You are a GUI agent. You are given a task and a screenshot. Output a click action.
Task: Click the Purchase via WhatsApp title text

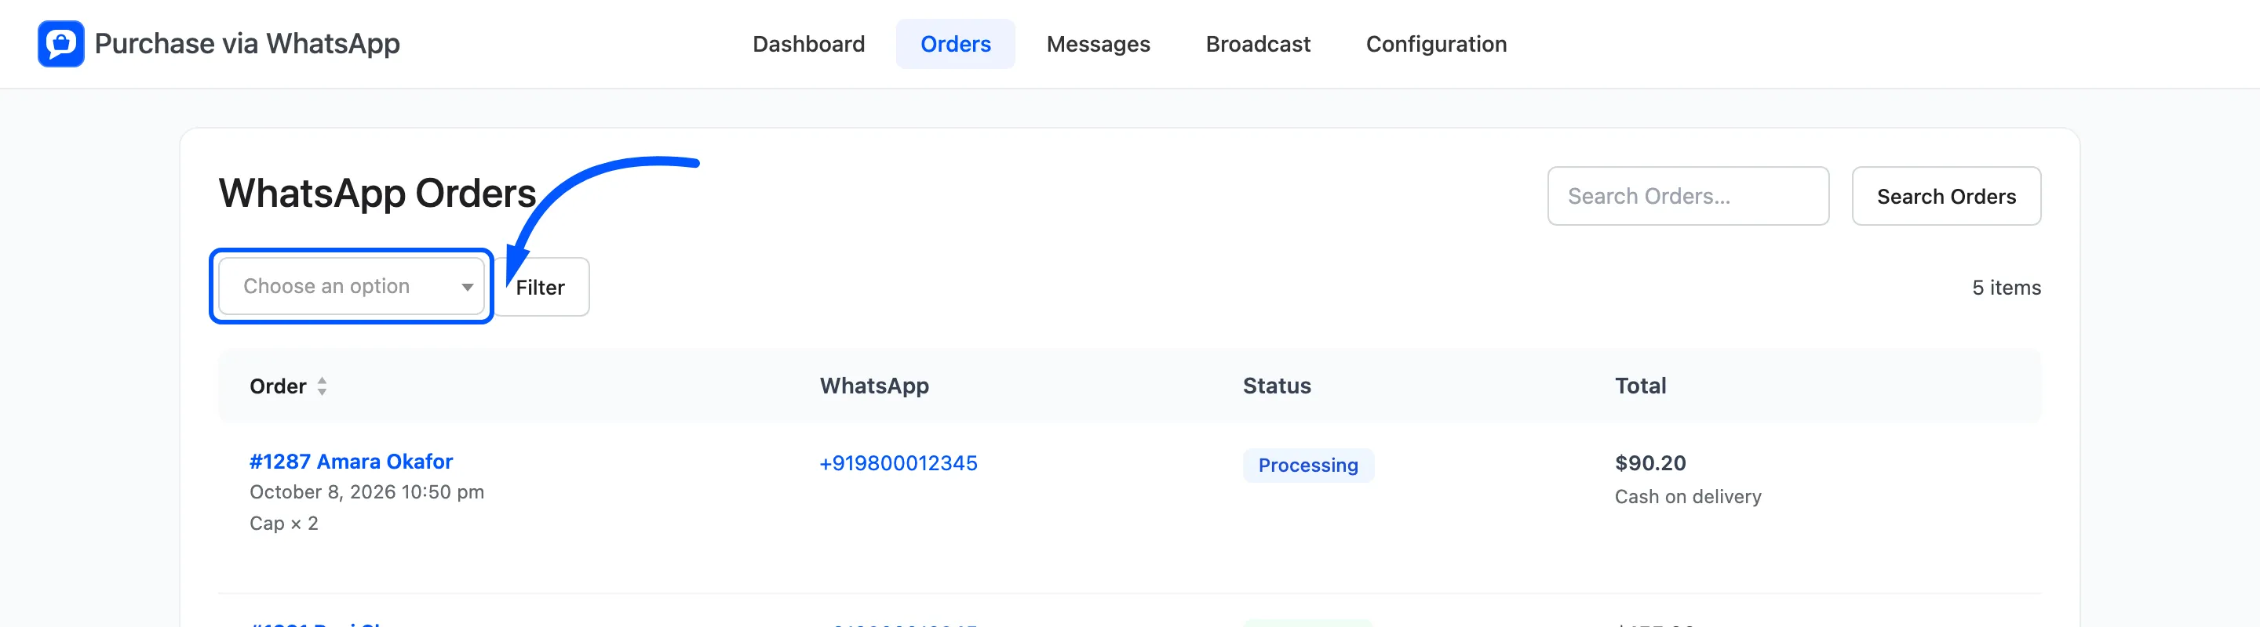246,44
